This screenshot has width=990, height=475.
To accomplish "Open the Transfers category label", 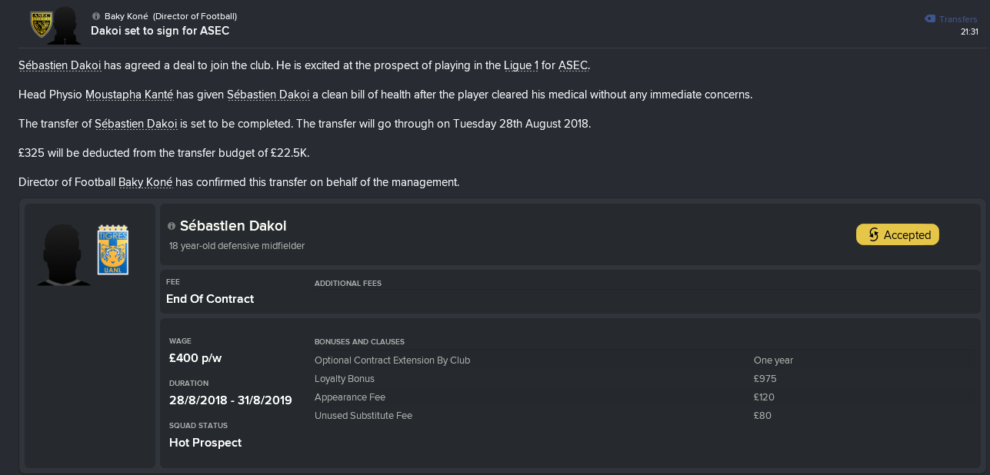I will click(958, 19).
